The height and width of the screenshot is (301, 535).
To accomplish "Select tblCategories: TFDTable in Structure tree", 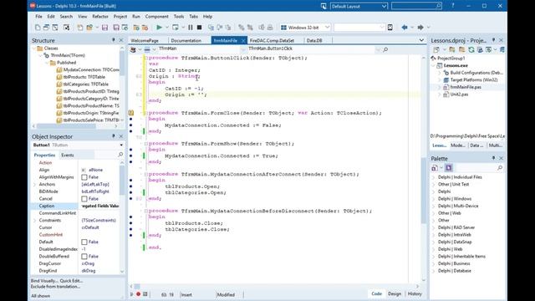I will (x=85, y=84).
